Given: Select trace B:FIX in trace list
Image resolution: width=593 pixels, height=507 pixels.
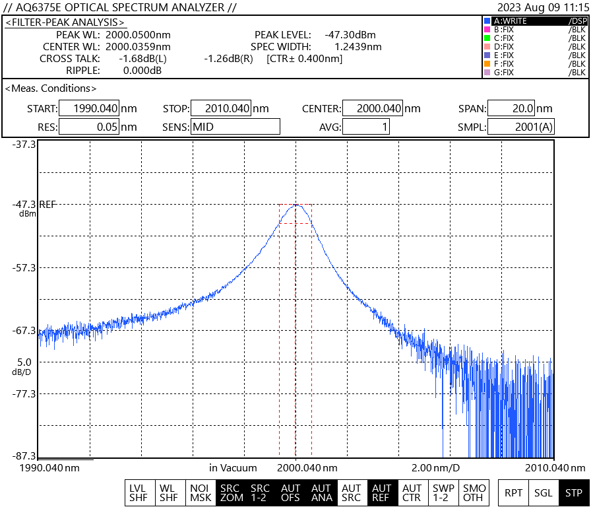Looking at the screenshot, I should 534,30.
